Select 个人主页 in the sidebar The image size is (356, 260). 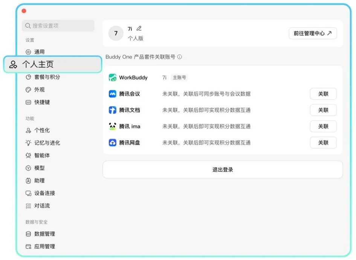(x=53, y=65)
